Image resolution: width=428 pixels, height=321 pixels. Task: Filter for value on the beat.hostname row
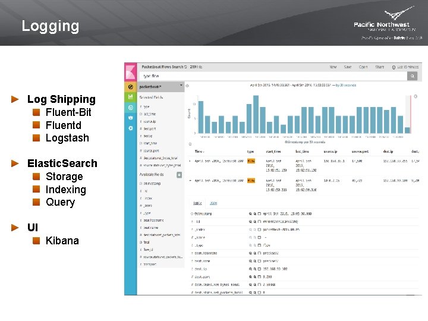point(250,253)
